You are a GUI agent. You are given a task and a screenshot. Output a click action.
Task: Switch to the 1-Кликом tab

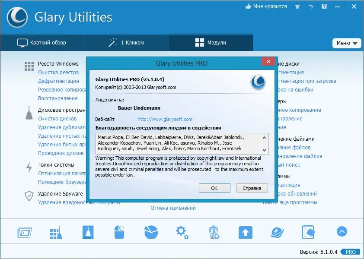(x=127, y=43)
